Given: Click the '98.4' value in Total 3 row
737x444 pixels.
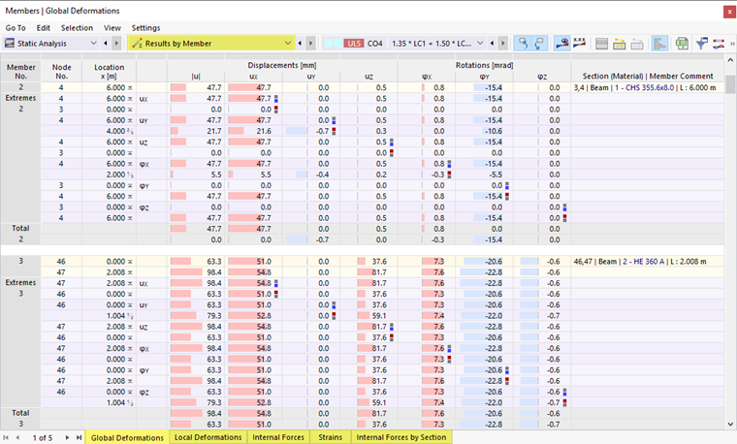Looking at the screenshot, I should pos(214,413).
